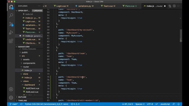Collapse the views folder

point(26,81)
